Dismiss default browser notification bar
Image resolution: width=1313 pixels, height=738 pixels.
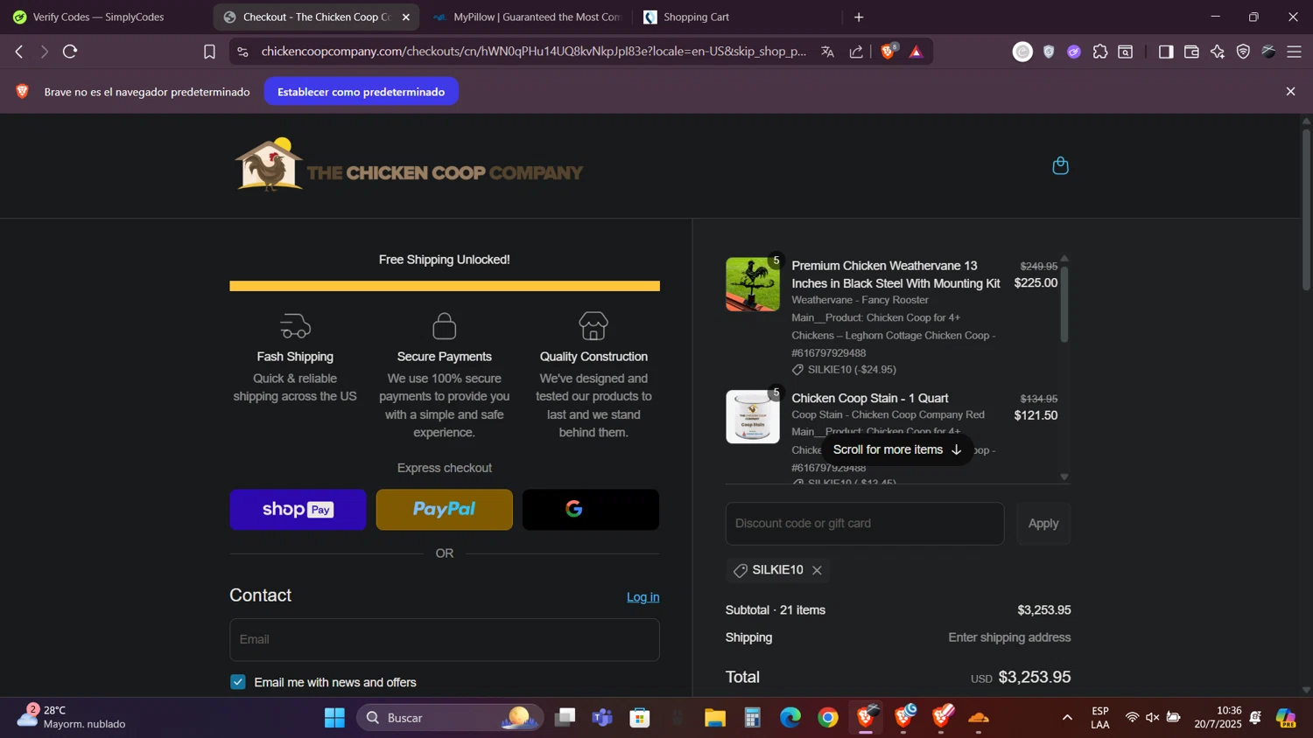1290,91
